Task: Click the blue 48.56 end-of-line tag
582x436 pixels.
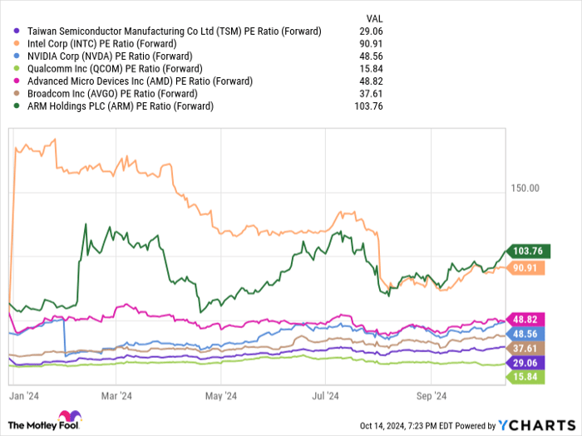Action: point(525,334)
